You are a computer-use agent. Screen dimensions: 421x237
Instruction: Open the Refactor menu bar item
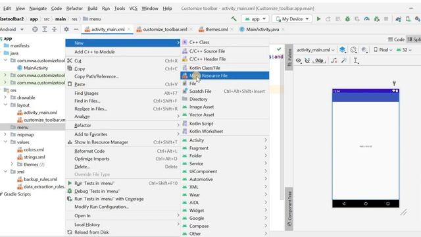pyautogui.click(x=74, y=9)
